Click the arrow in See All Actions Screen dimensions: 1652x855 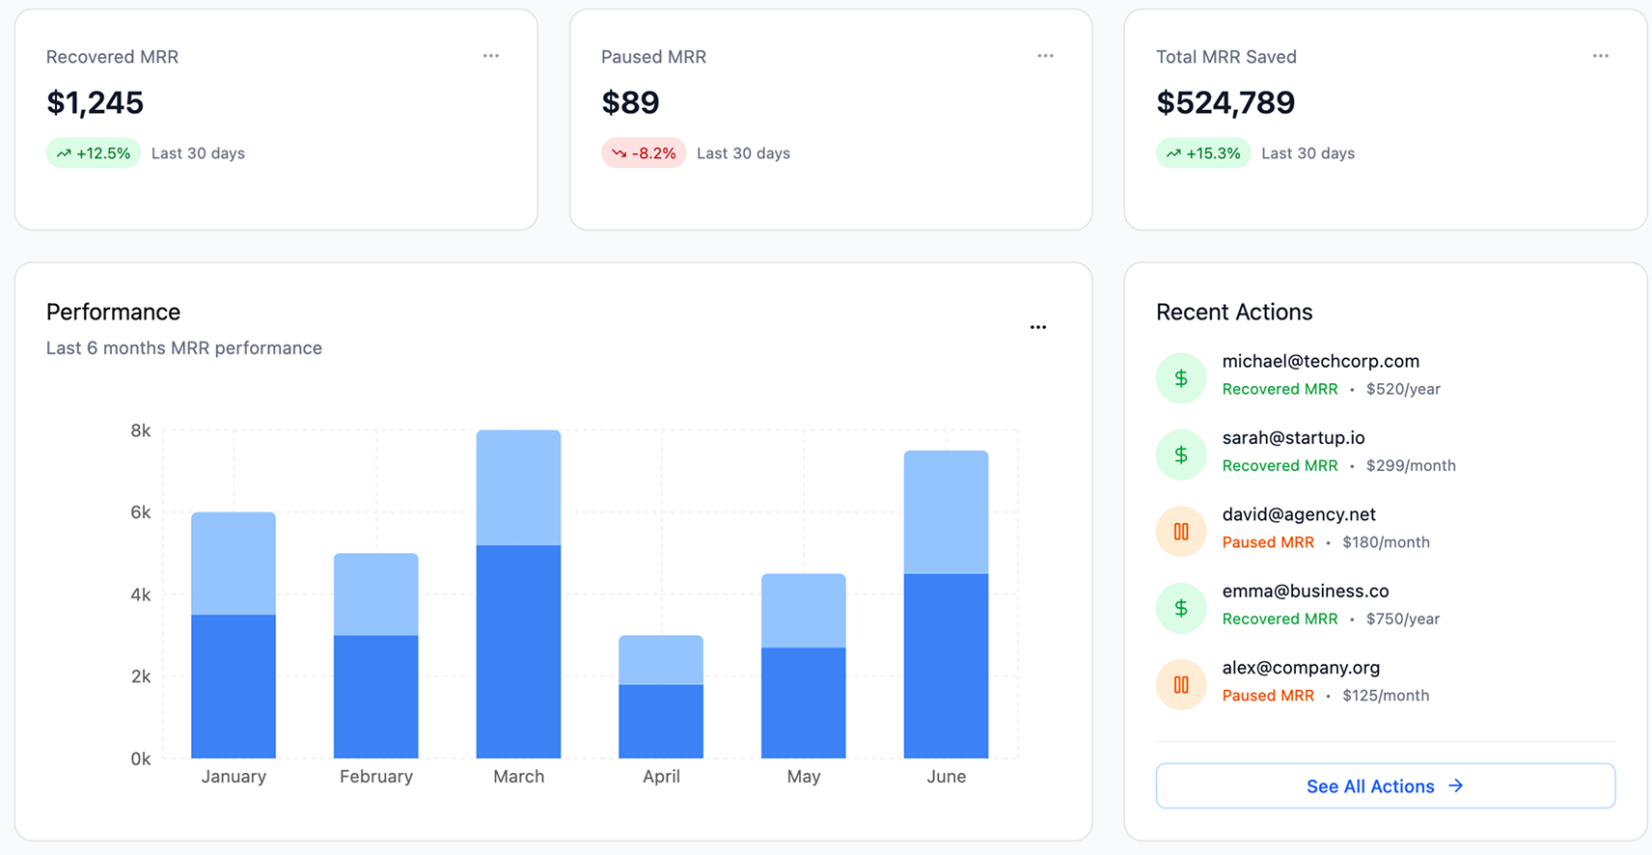coord(1456,786)
